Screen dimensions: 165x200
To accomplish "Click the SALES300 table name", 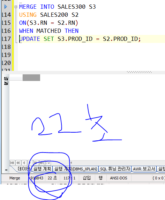I will tap(72, 7).
